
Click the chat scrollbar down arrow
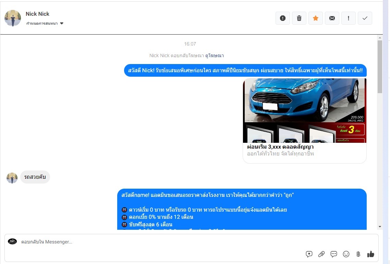coord(380,226)
